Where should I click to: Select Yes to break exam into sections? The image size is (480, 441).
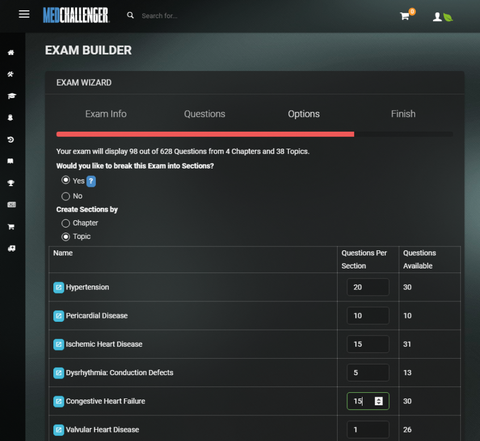[x=66, y=180]
